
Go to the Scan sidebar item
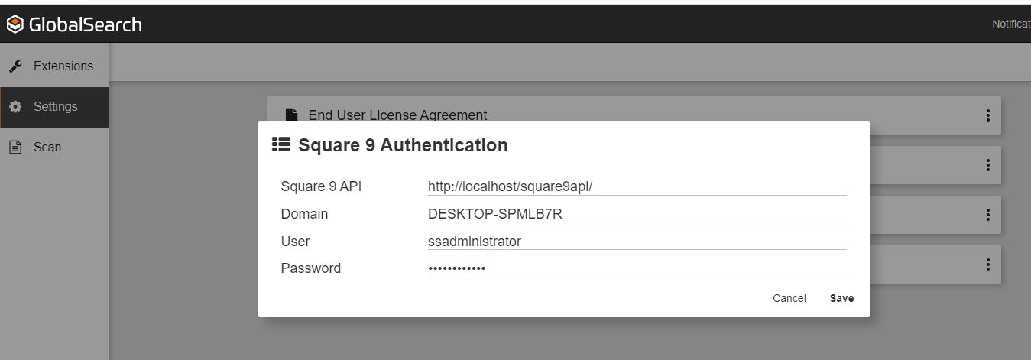pyautogui.click(x=47, y=148)
